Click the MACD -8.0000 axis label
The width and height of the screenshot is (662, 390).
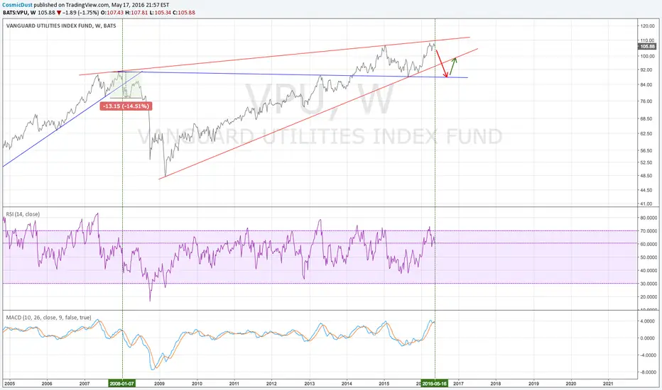(x=648, y=372)
